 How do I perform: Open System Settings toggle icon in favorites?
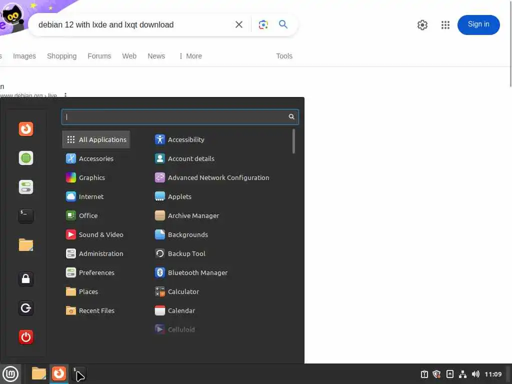26,187
